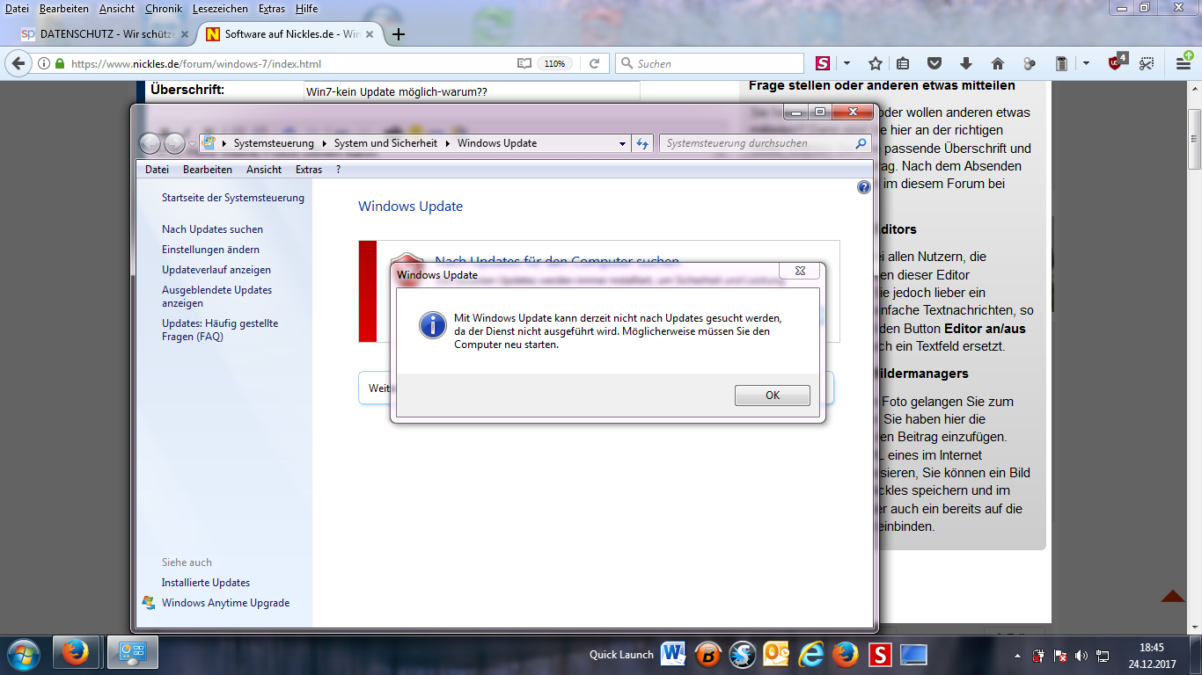Viewport: 1202px width, 675px height.
Task: Open Ausgeblendete Updates anzeigen link
Action: click(x=216, y=296)
